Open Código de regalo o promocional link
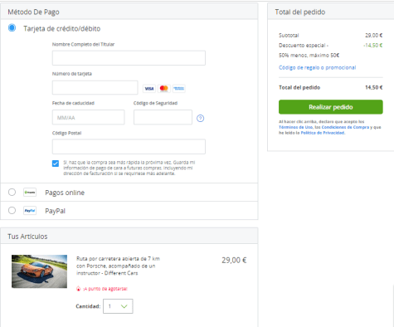Screen dimensions: 394x327 (317, 67)
